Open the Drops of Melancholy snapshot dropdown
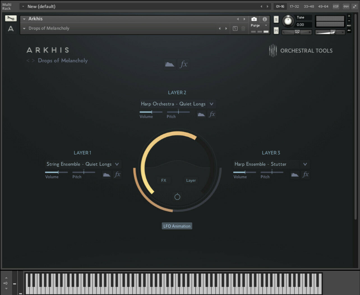This screenshot has width=360, height=295. (x=24, y=28)
